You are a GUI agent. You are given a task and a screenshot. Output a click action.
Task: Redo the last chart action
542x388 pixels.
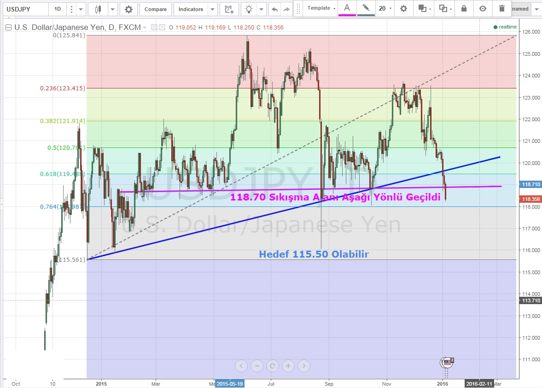(286, 9)
